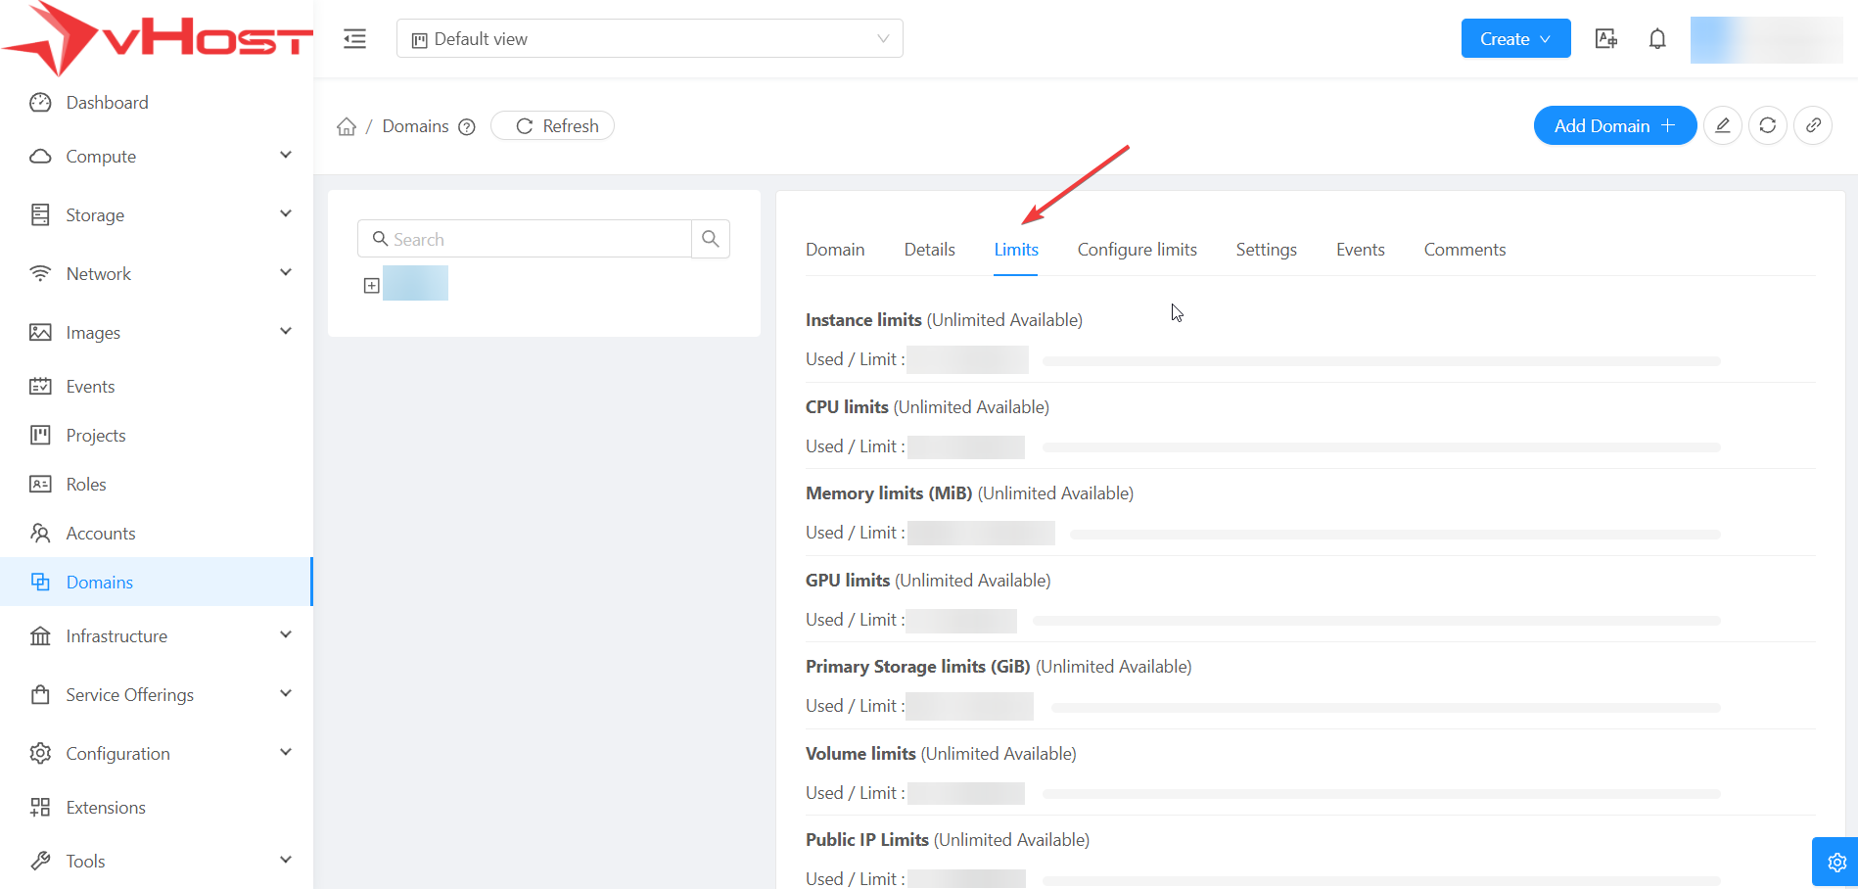
Task: Click the copy link icon button
Action: tap(1812, 125)
